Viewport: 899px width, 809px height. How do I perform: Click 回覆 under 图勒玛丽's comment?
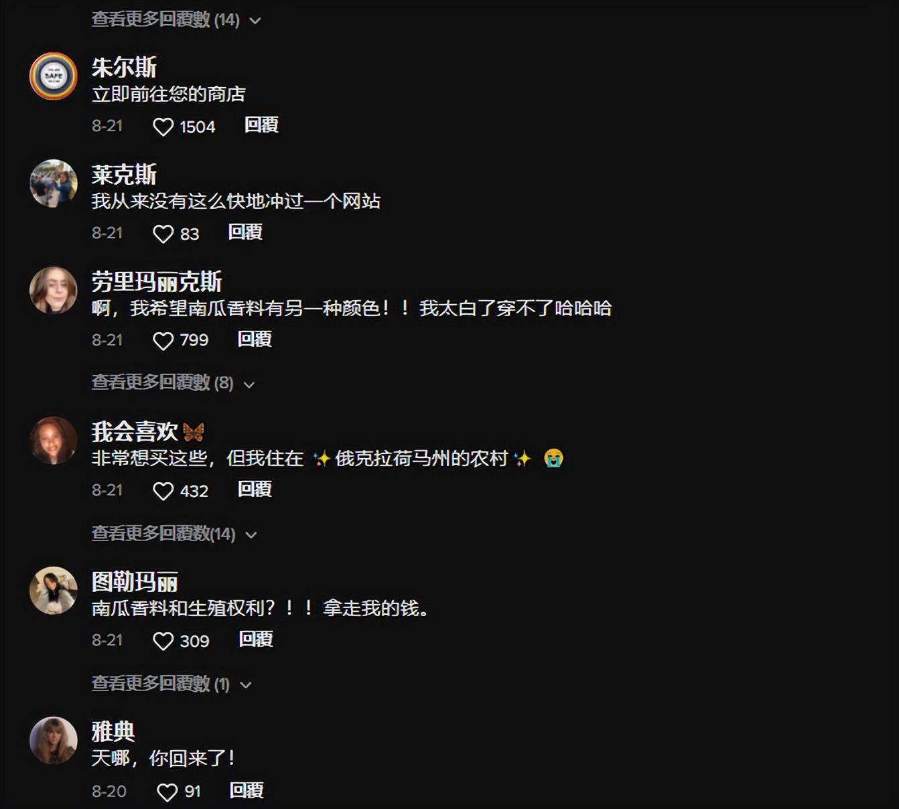[x=256, y=640]
